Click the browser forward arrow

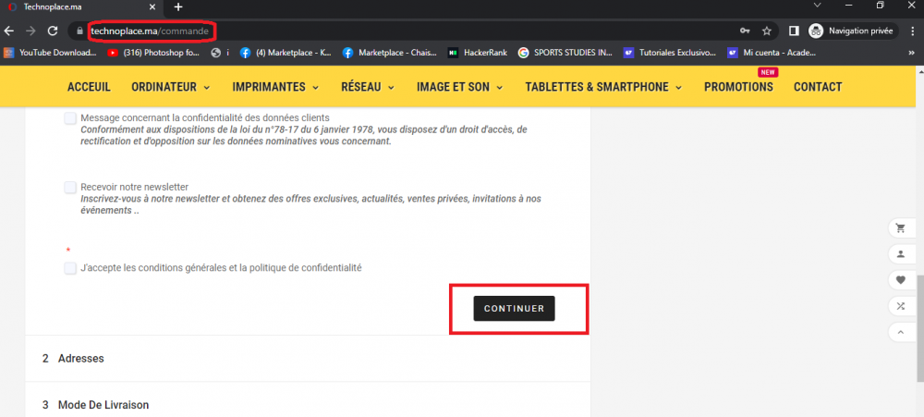click(x=30, y=31)
